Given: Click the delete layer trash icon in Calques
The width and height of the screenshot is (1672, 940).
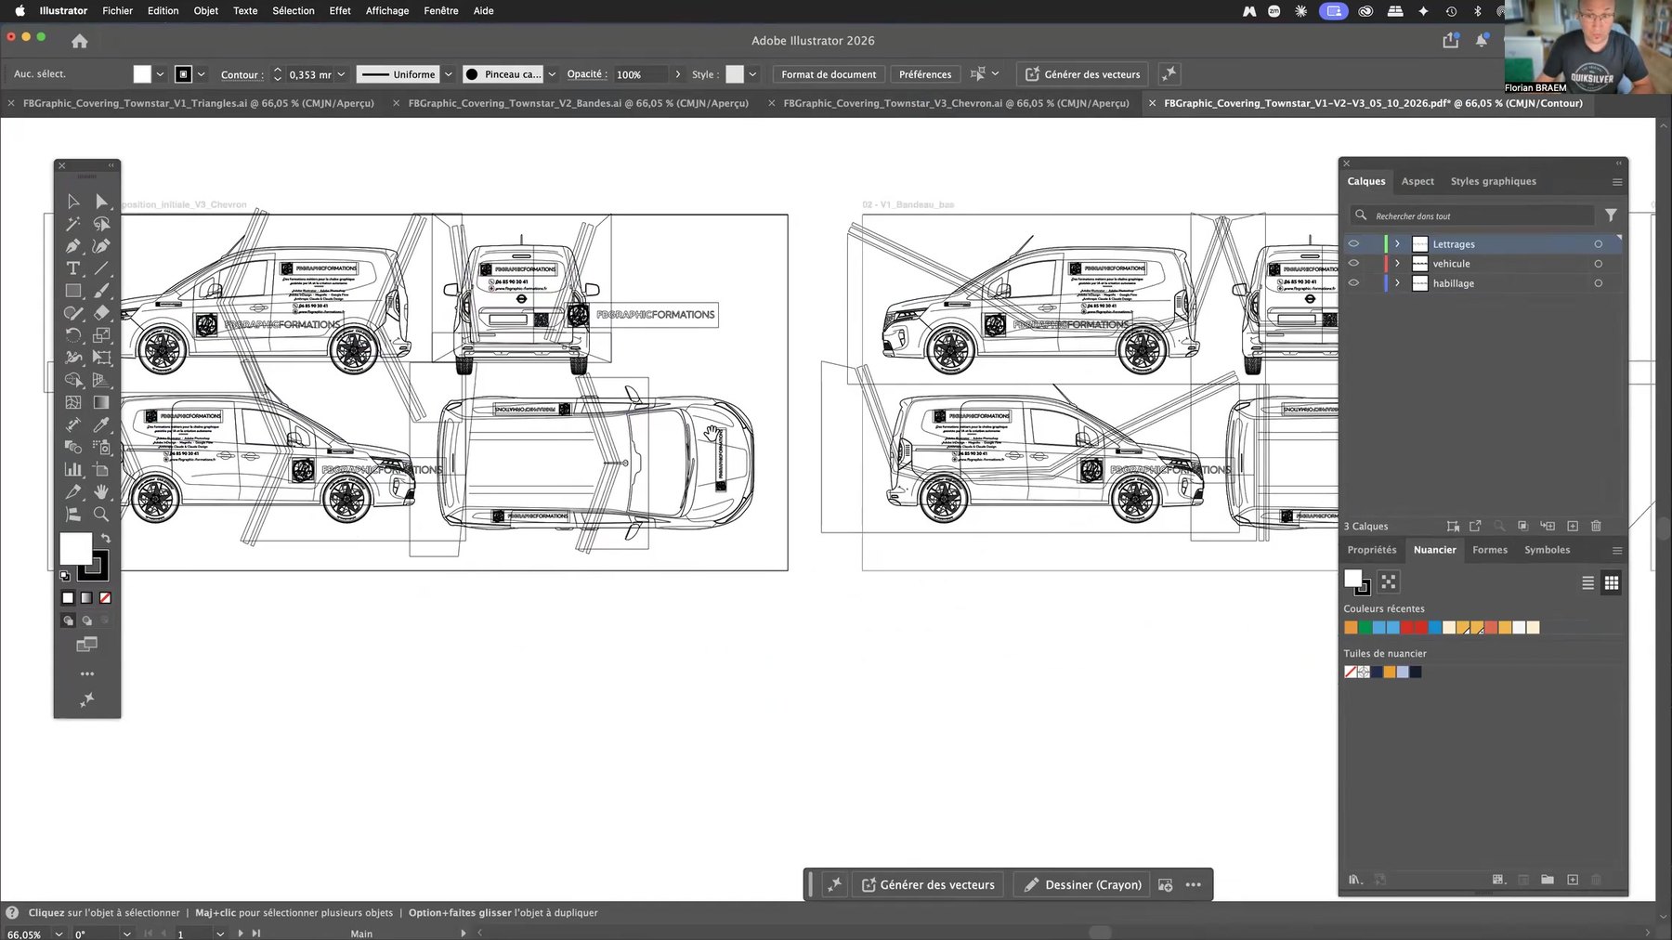Looking at the screenshot, I should click(x=1596, y=526).
